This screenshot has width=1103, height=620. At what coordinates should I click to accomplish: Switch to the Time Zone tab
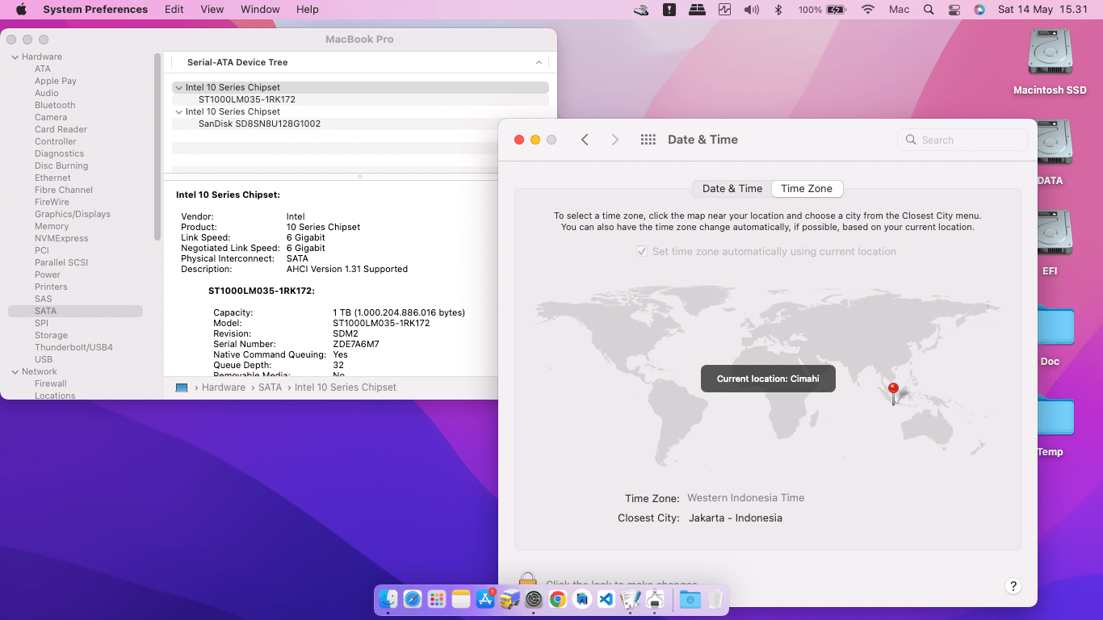tap(807, 189)
